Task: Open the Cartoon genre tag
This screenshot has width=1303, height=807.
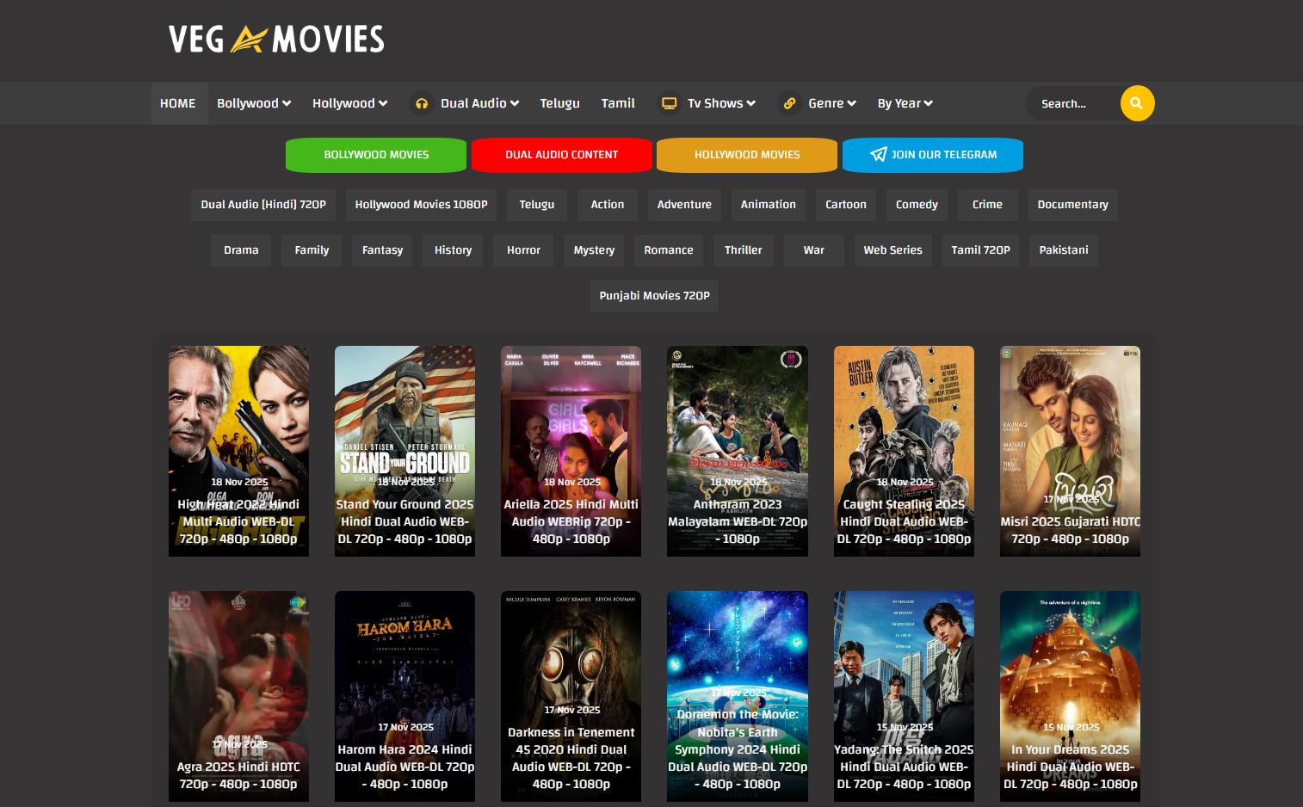Action: coord(846,205)
